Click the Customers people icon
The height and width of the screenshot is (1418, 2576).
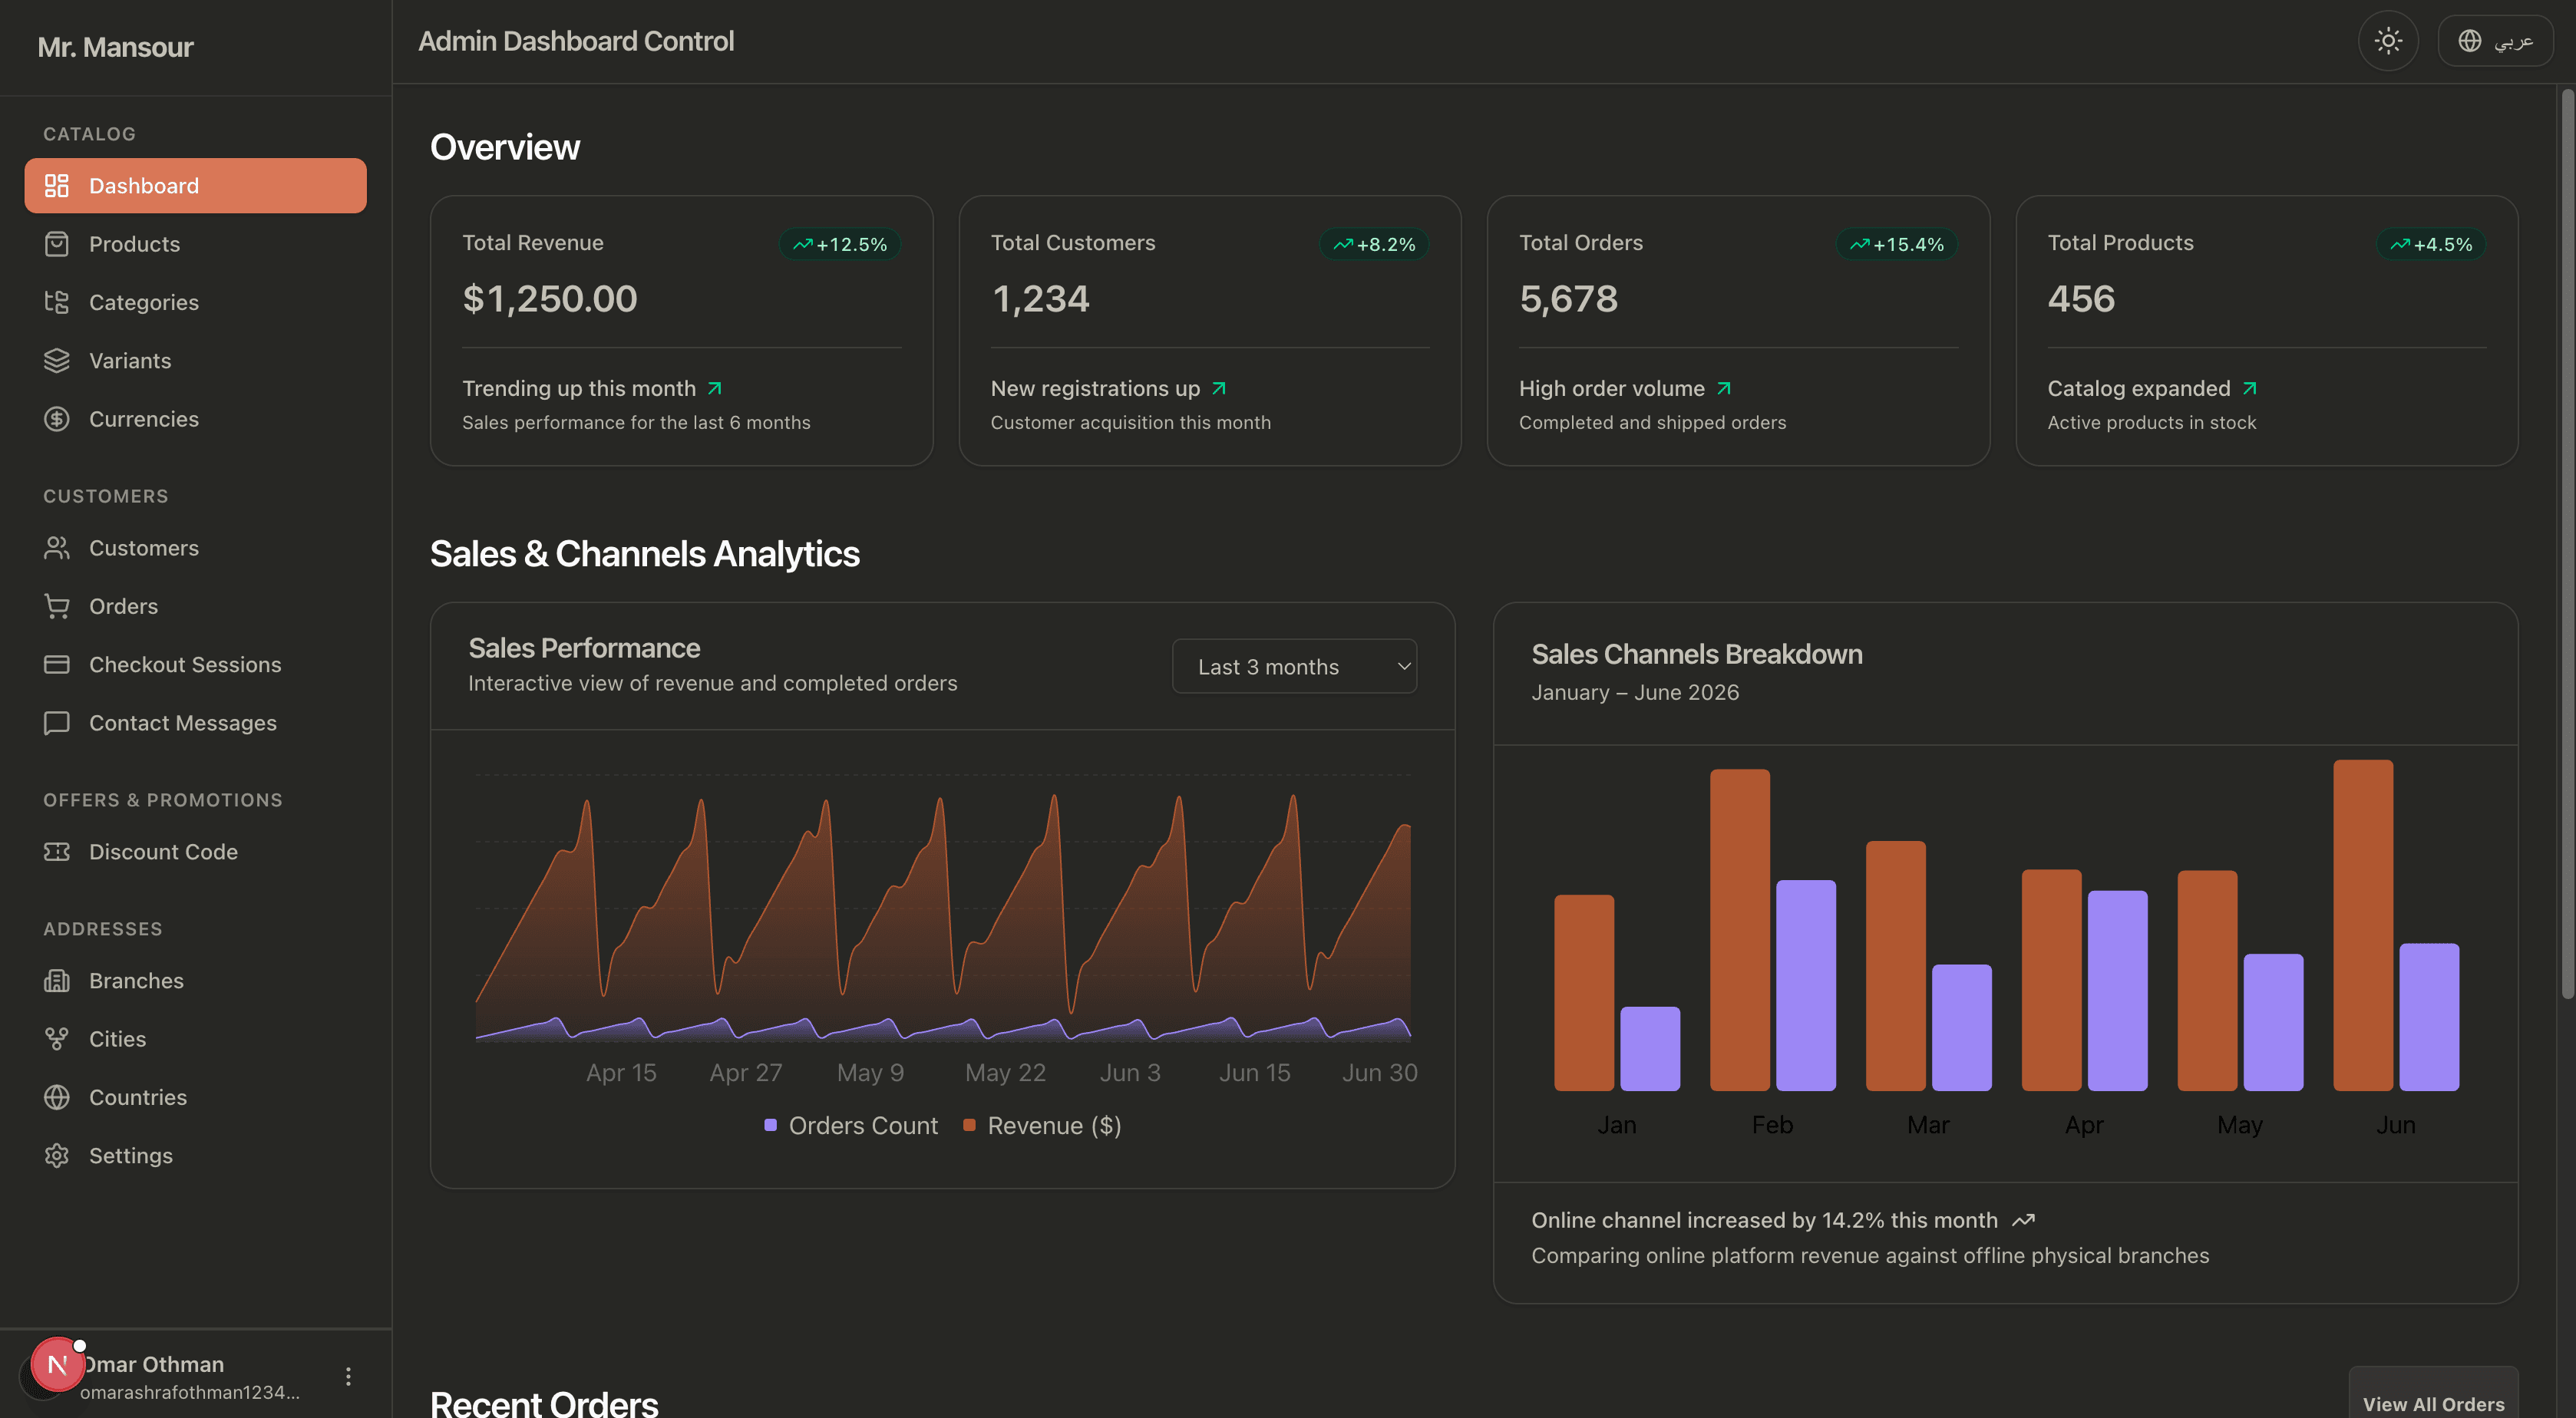[57, 548]
